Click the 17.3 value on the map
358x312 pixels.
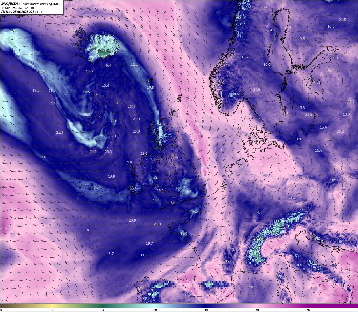point(259,119)
